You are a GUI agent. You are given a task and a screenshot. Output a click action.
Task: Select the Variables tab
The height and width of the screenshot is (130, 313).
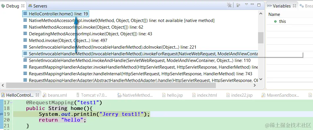pos(282,6)
